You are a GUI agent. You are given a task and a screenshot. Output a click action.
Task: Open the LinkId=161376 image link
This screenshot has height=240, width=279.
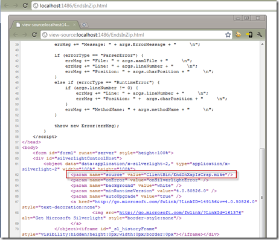coord(180,213)
